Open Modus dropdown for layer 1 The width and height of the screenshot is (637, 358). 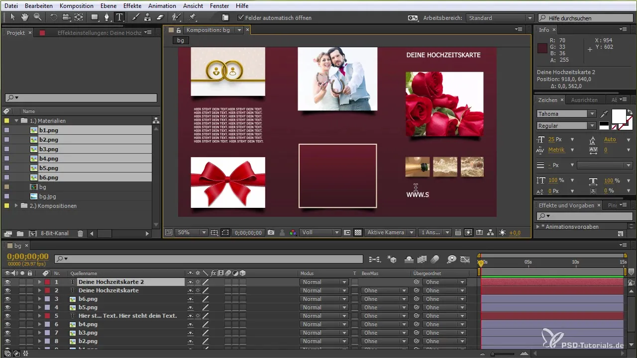(x=324, y=282)
